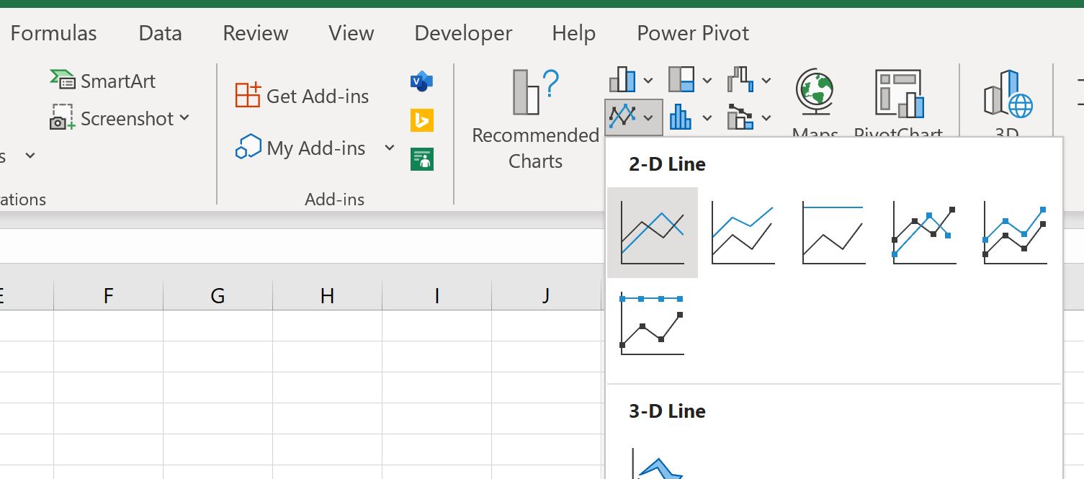Expand the Insert Column or Bar Chart dropdown
Screen dimensions: 1084x479
[x=631, y=80]
